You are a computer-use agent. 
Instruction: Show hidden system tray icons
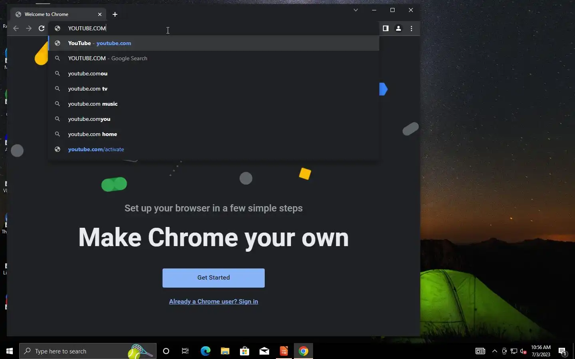[x=495, y=351]
